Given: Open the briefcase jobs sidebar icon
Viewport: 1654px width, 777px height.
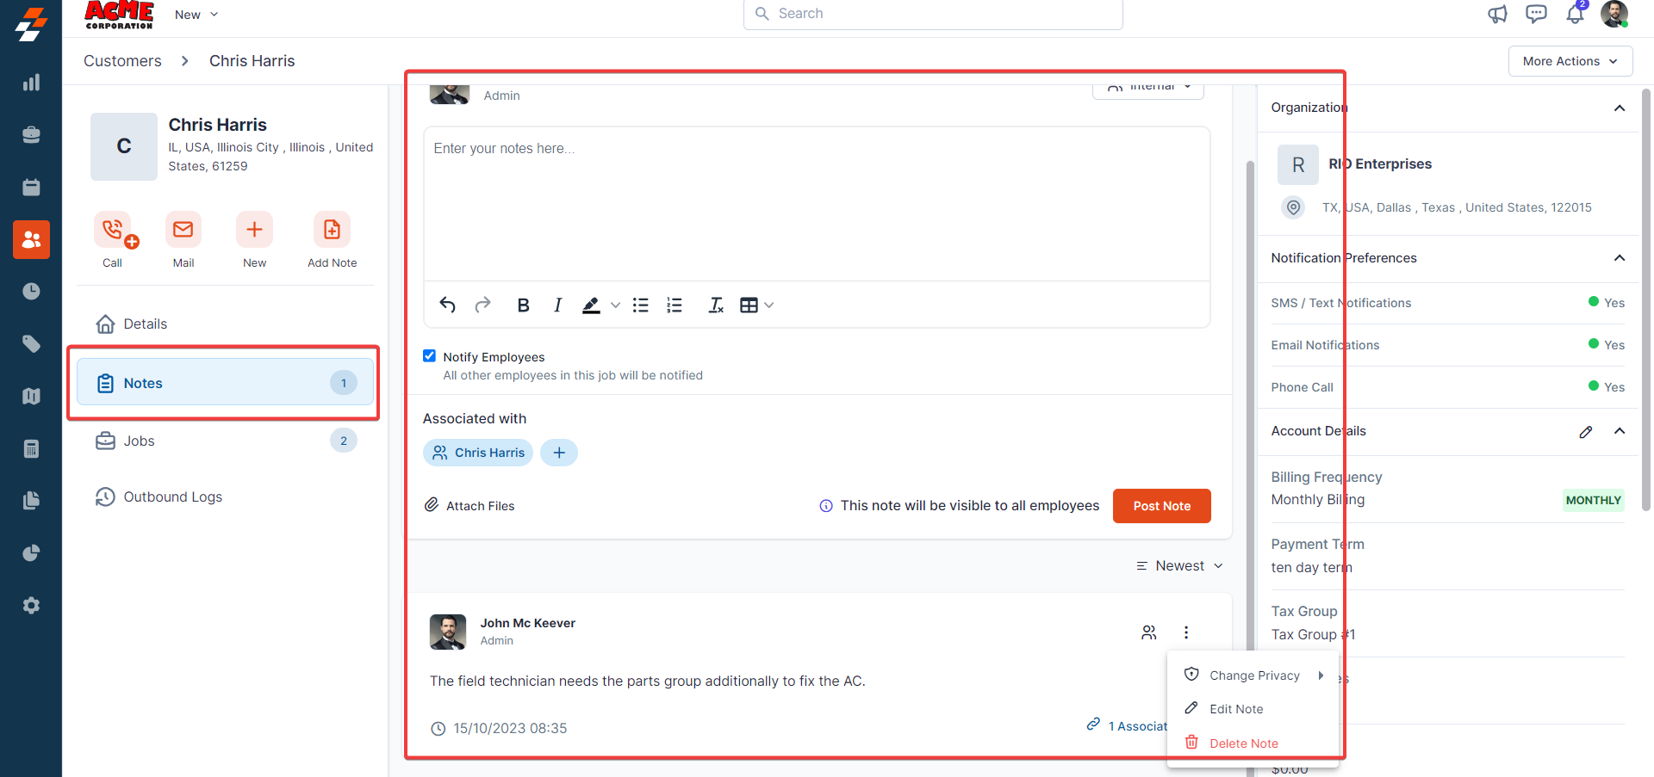Looking at the screenshot, I should coord(31,135).
